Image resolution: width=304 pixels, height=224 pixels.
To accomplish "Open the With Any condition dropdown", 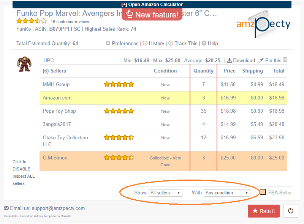I will pos(227,193).
